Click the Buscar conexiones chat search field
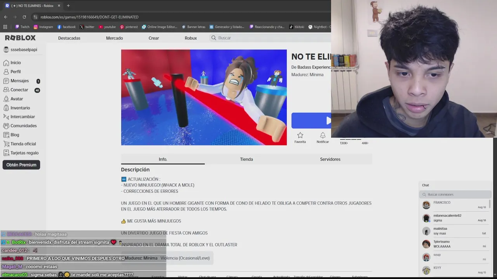The height and width of the screenshot is (279, 497). tap(455, 195)
